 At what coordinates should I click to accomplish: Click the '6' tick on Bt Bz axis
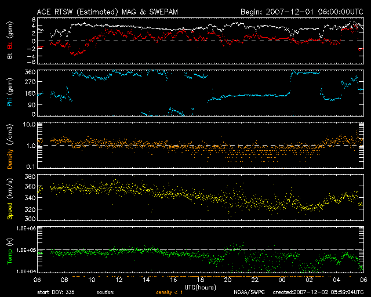coord(34,20)
